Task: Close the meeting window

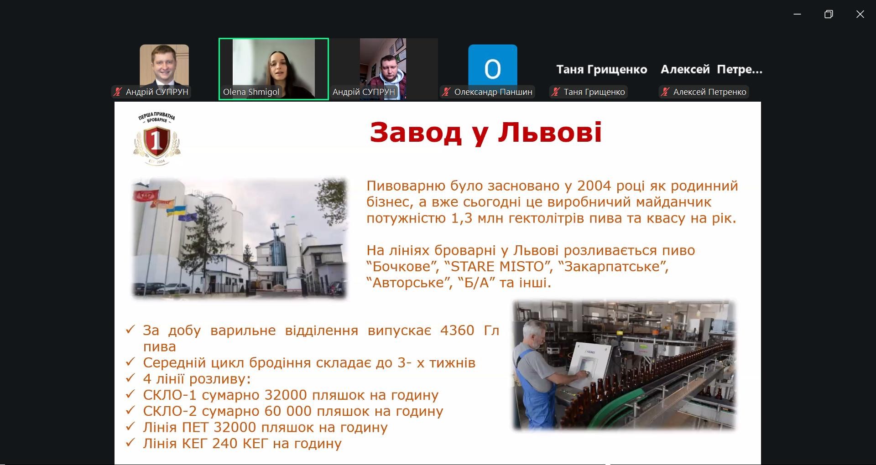Action: (860, 14)
